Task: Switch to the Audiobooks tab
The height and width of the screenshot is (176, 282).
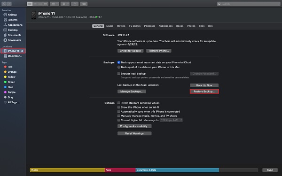Action: (x=165, y=26)
